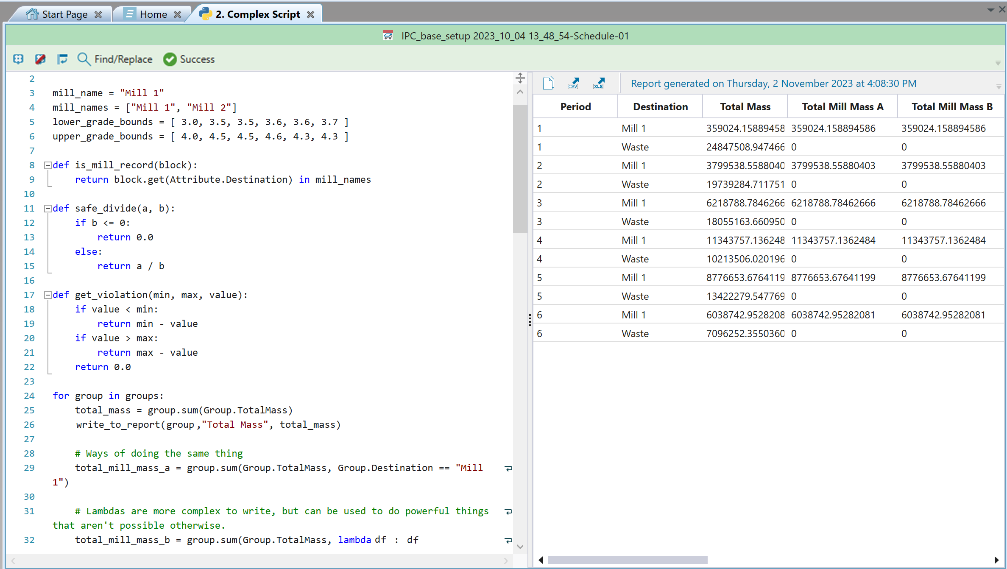Click the green Success status icon

click(x=170, y=59)
